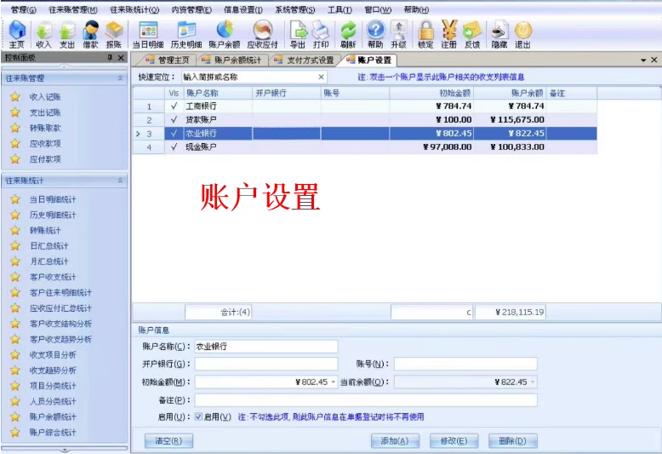Open 客户收支趋势分析 in the sidebar

pyautogui.click(x=60, y=340)
